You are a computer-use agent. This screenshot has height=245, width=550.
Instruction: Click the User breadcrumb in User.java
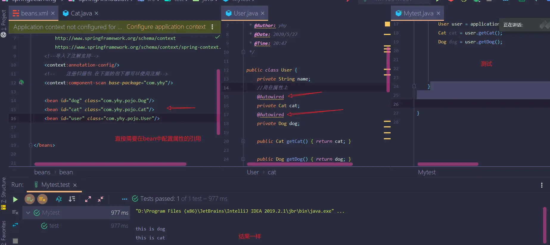[253, 172]
